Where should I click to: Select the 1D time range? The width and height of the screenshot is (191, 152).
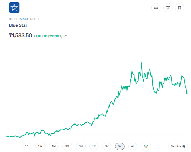point(27,146)
